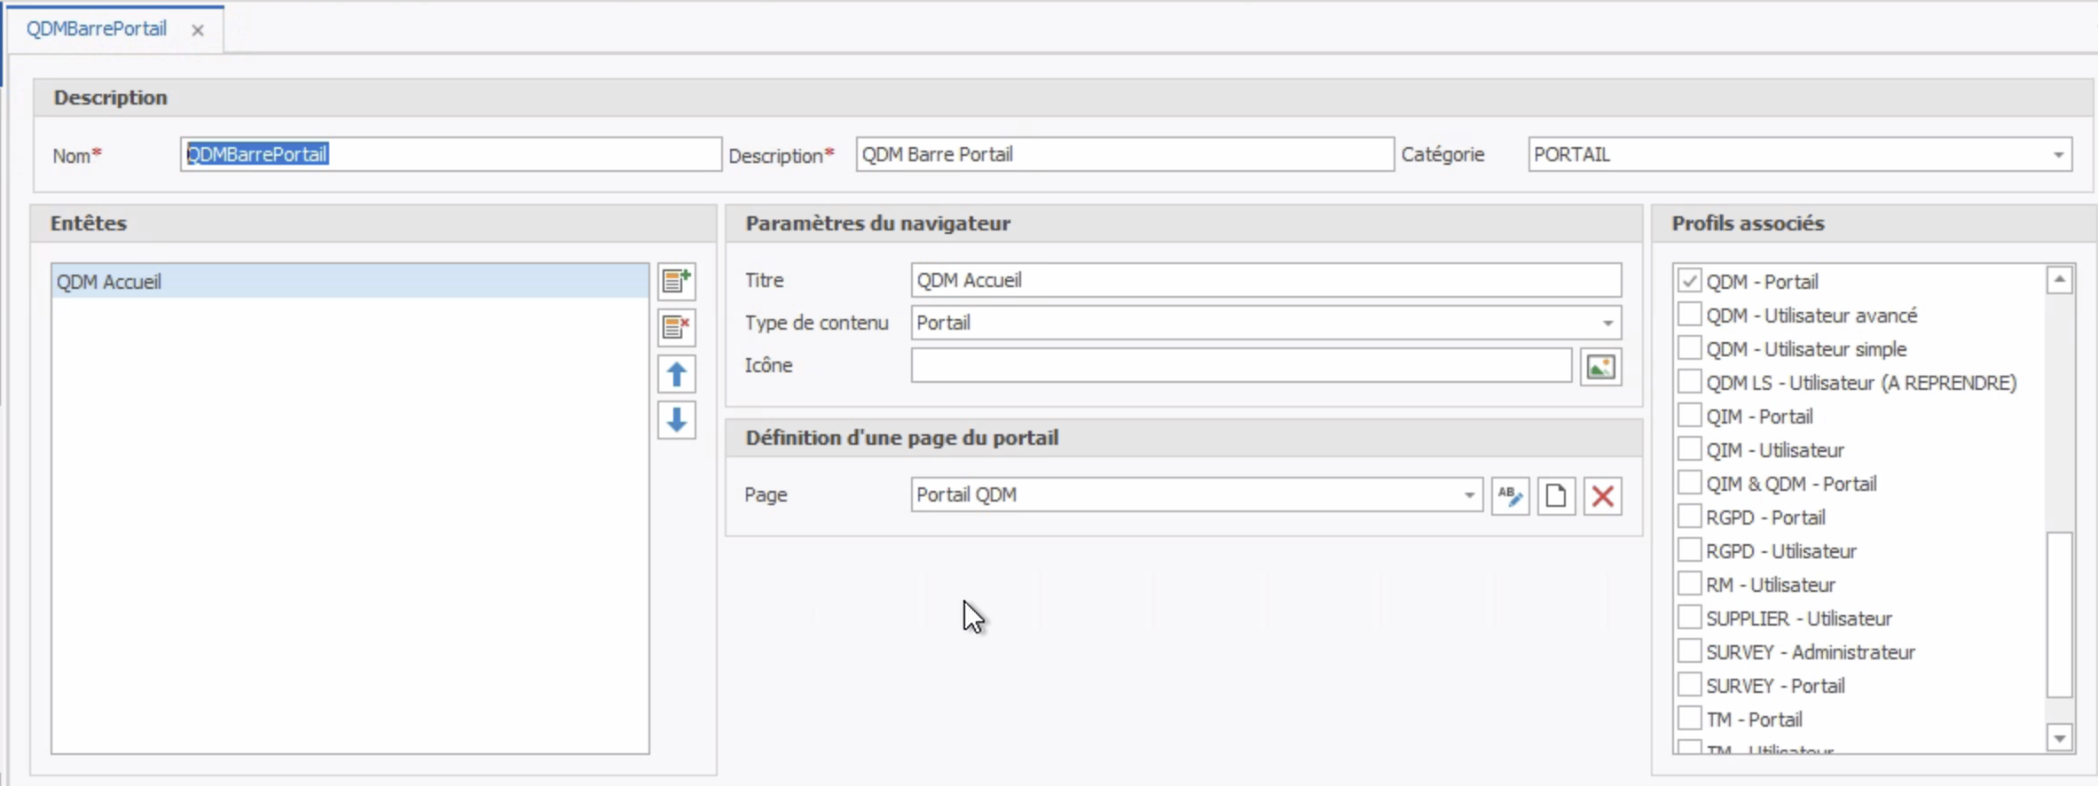Close the QDMBarrePortail tab

tap(198, 30)
